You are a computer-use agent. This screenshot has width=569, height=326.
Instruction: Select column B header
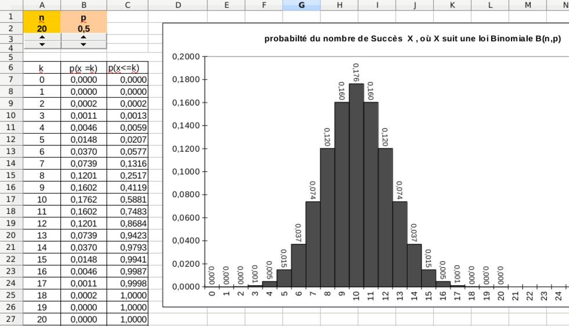point(84,5)
